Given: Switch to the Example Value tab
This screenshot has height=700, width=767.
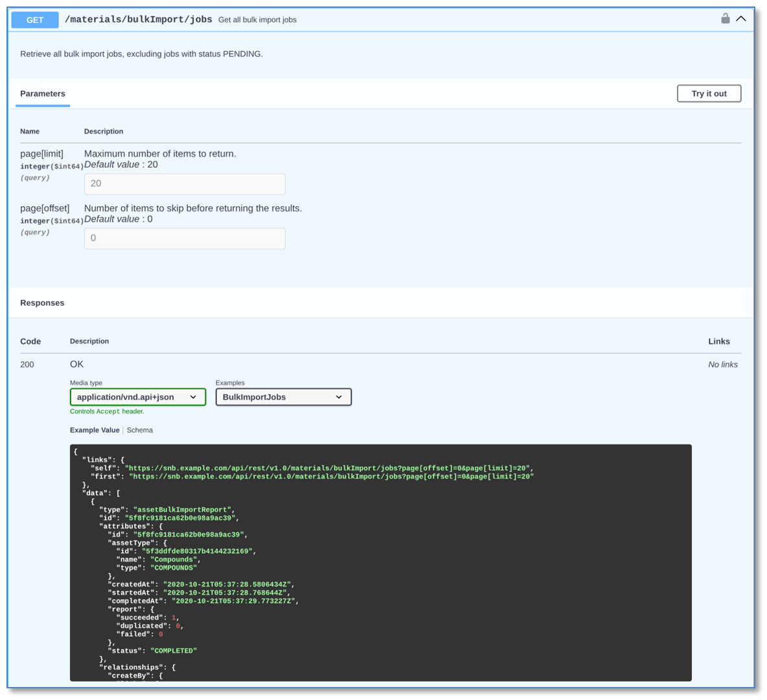Looking at the screenshot, I should (x=95, y=430).
